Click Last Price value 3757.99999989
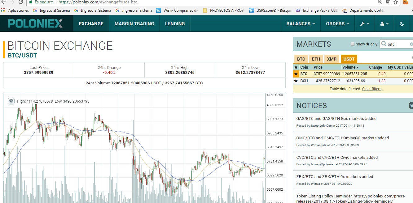Screen dimensions: 413x203 [x=38, y=73]
